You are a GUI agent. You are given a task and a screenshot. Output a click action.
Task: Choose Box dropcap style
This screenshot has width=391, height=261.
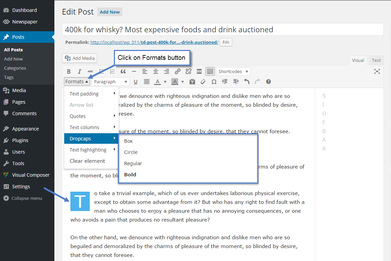[188, 141]
